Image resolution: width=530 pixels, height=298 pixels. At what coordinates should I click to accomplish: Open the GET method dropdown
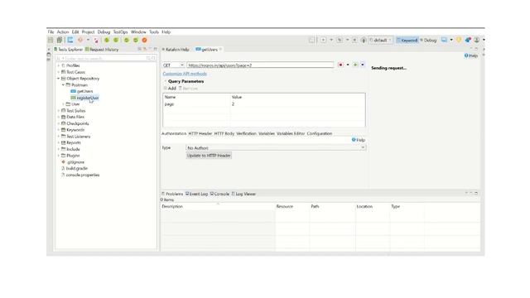click(173, 65)
